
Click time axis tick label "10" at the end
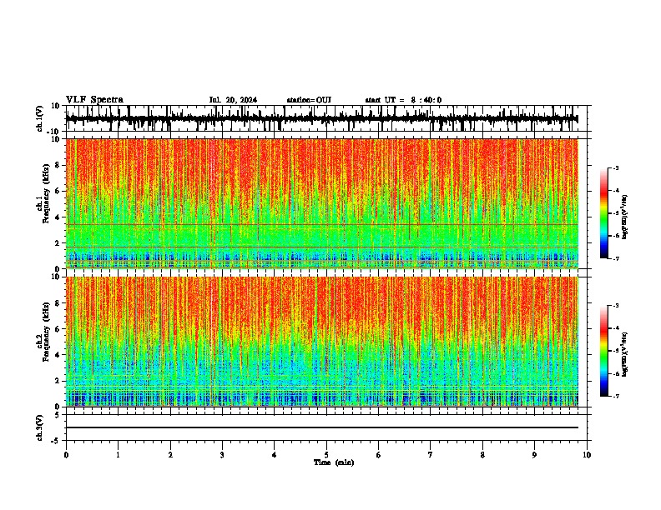pos(587,455)
